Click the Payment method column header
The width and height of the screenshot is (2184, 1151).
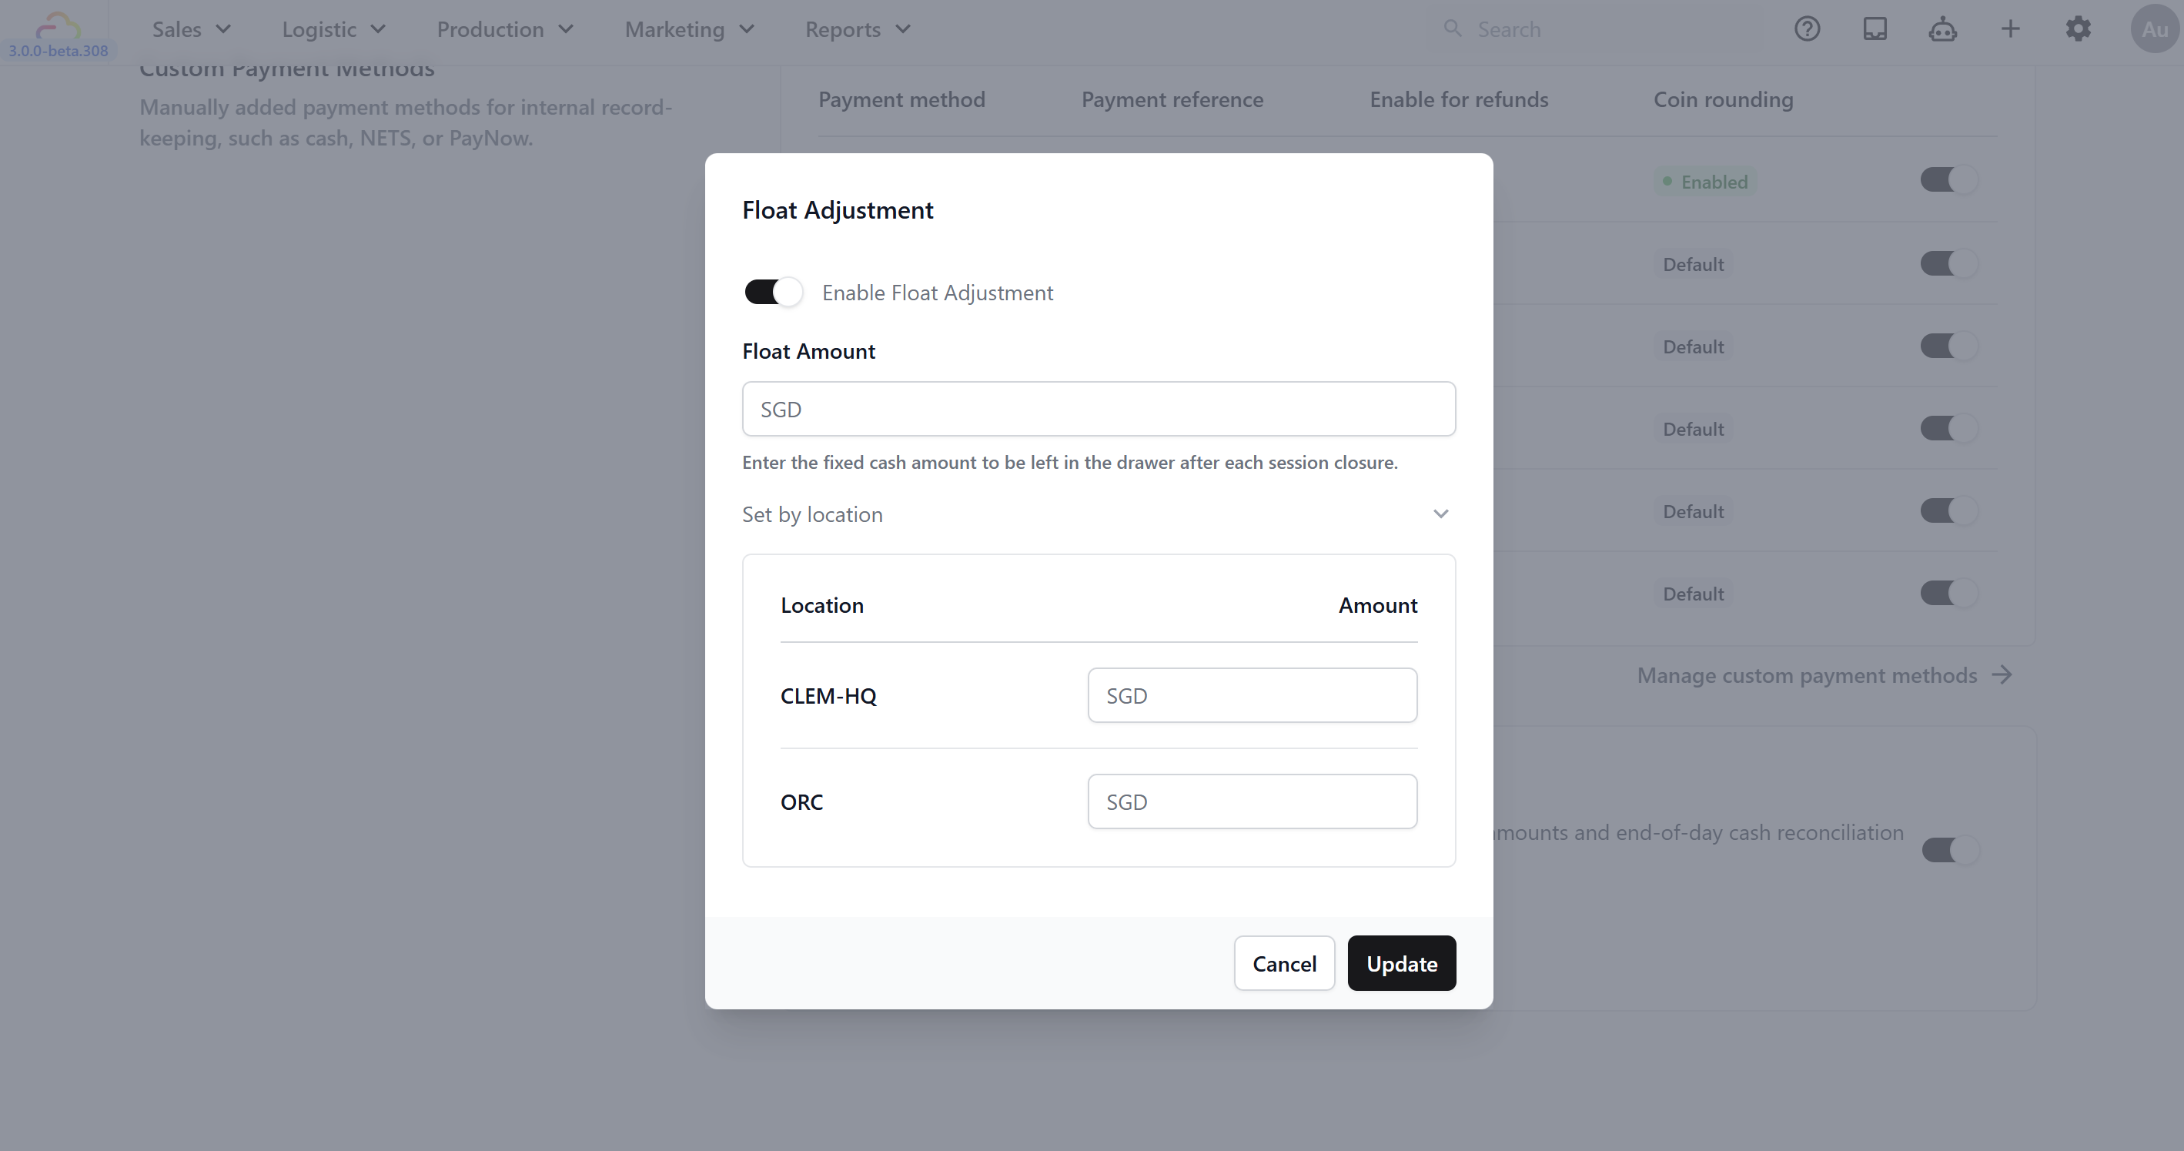click(901, 99)
